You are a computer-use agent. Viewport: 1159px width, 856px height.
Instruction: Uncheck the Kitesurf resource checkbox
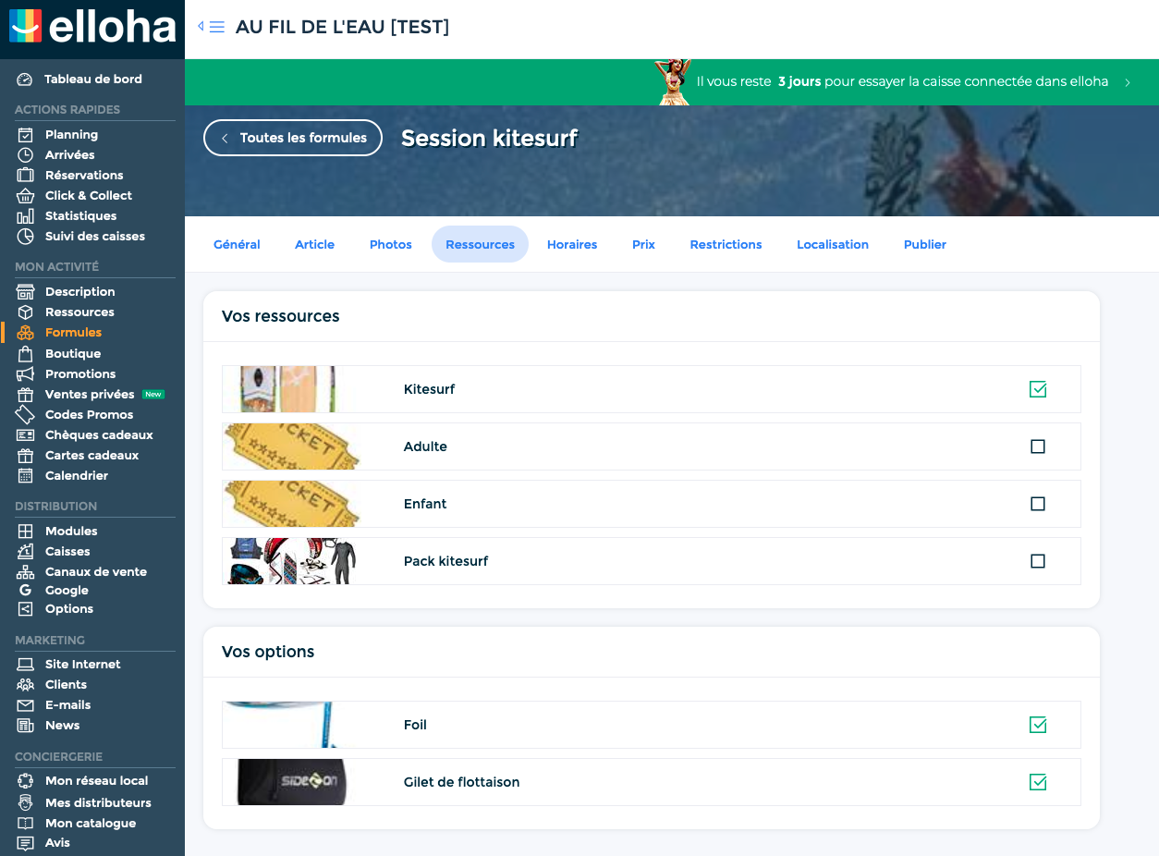coord(1038,389)
